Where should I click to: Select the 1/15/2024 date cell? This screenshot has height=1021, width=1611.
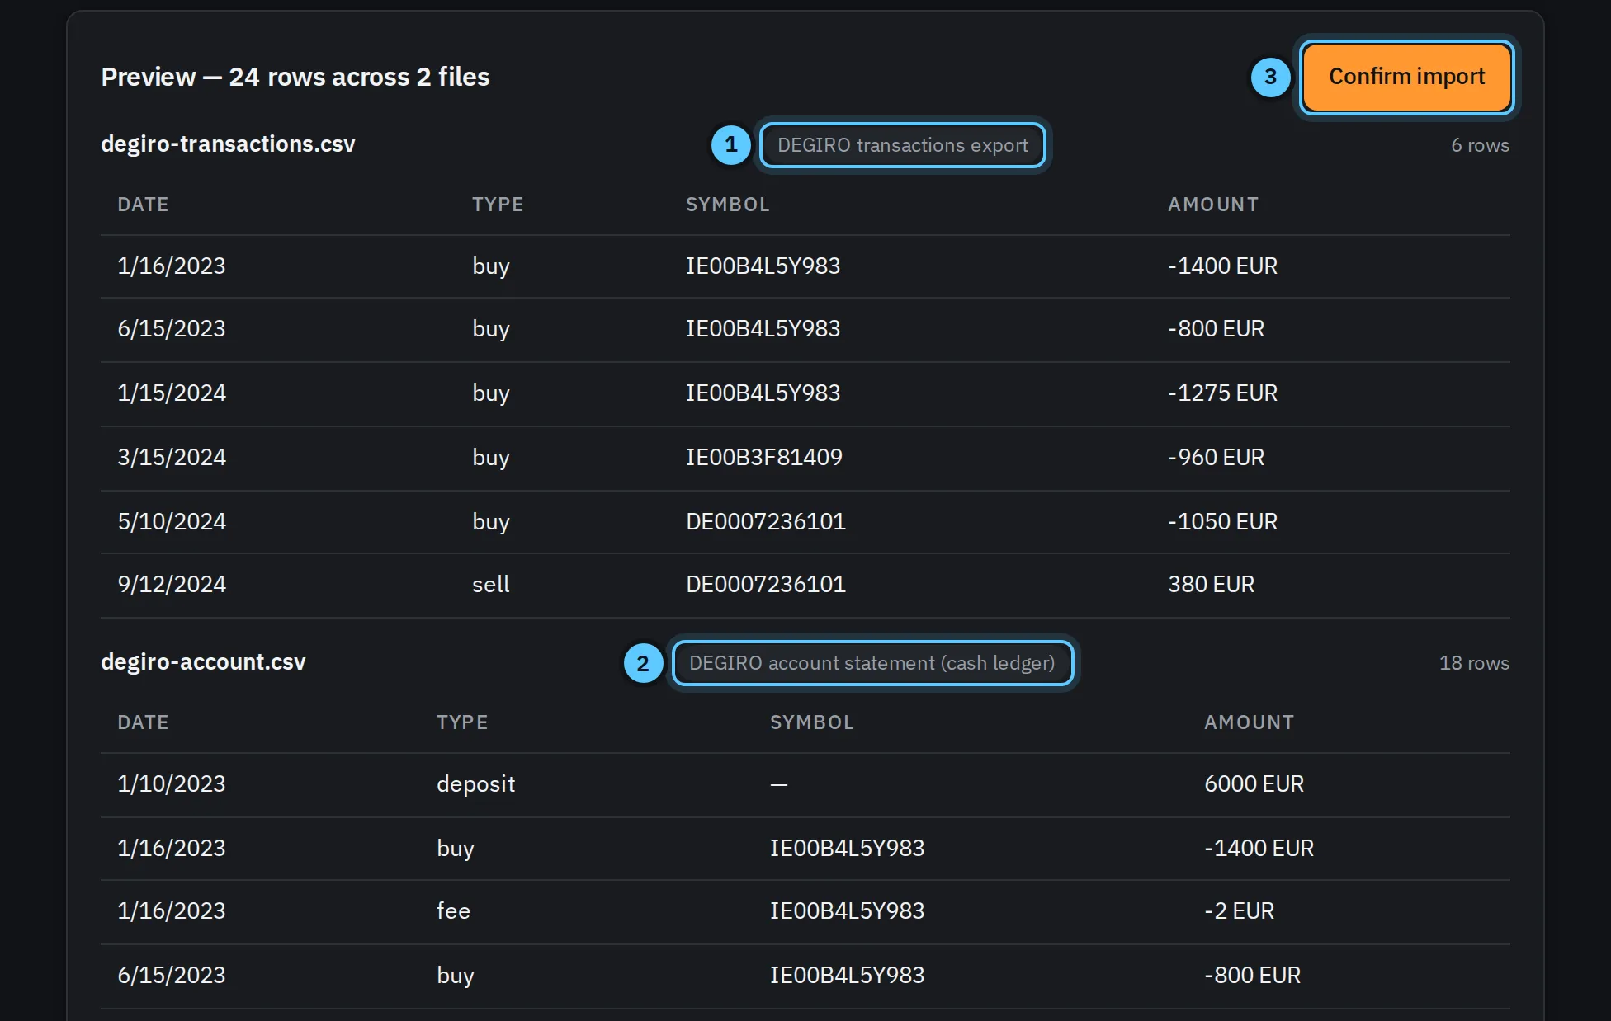click(x=172, y=393)
